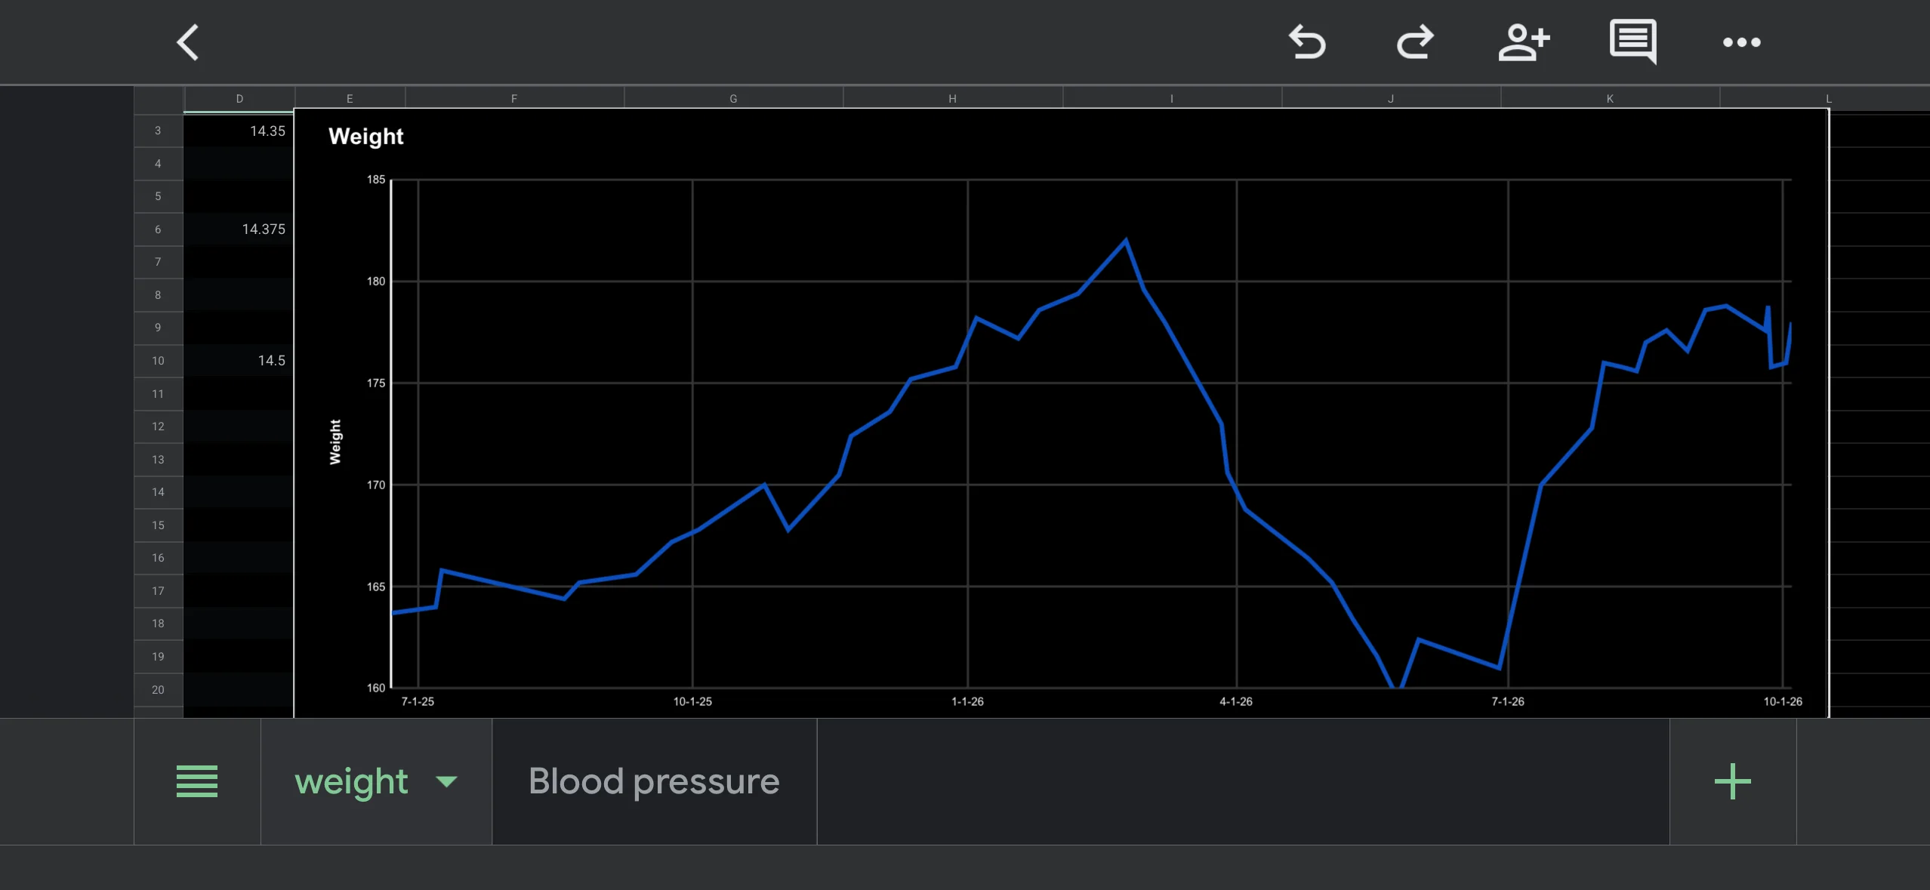This screenshot has width=1930, height=890.
Task: Tap the back arrow icon
Action: pos(188,42)
